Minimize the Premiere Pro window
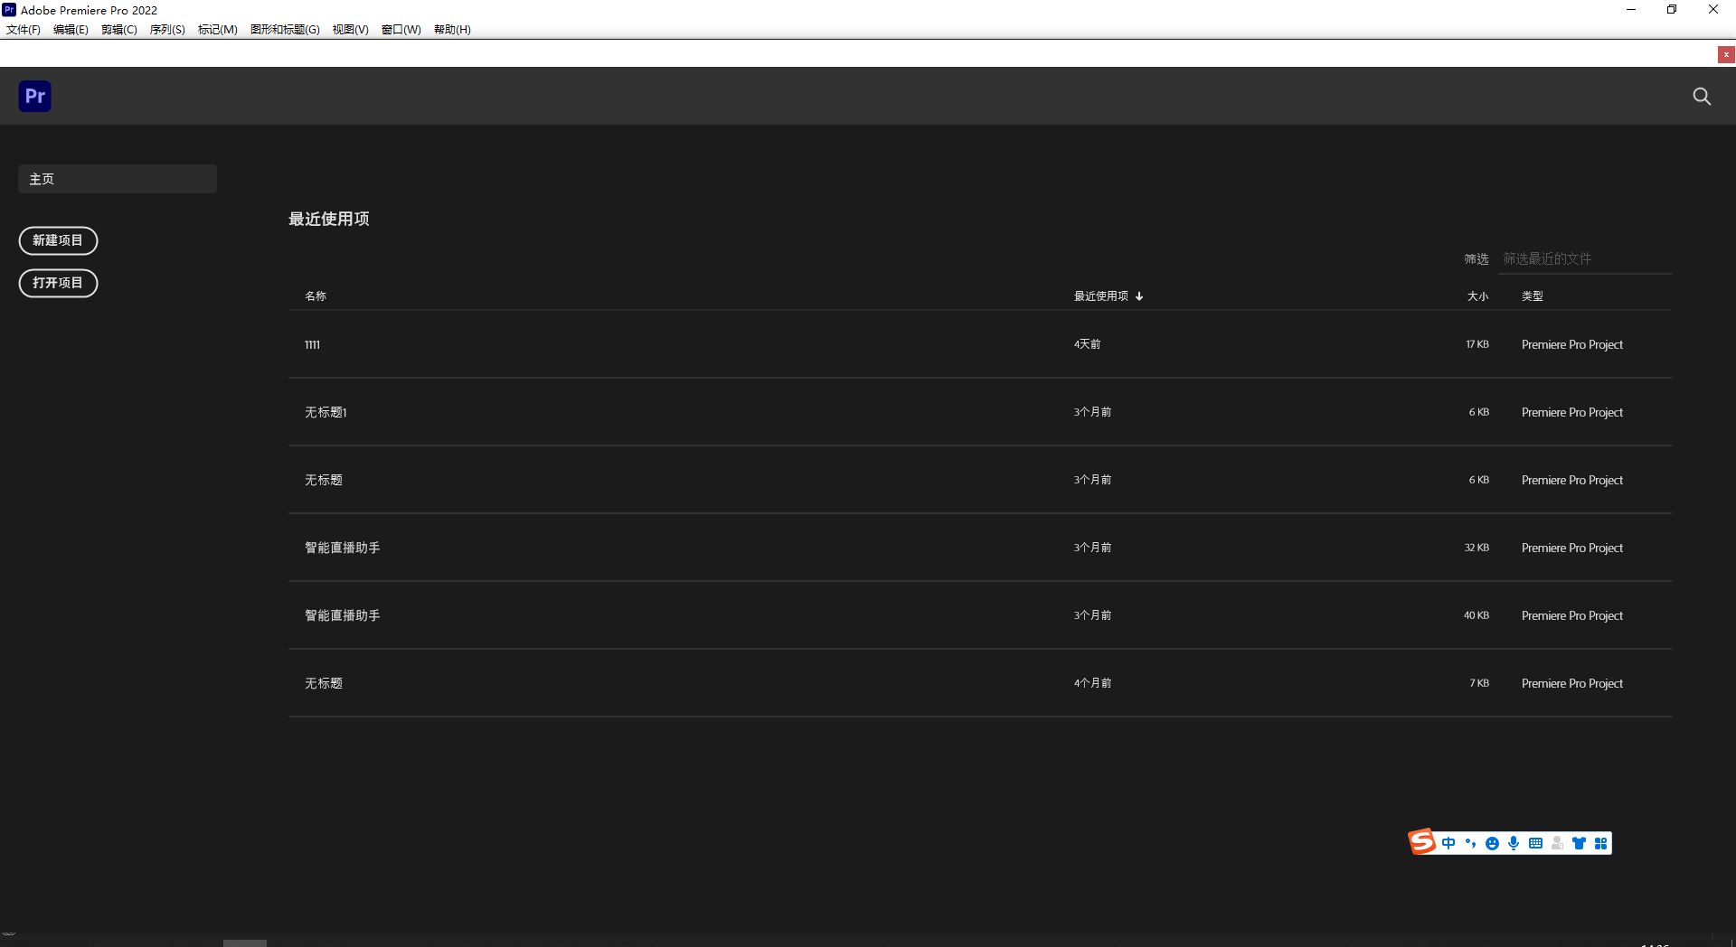This screenshot has width=1736, height=947. pos(1631,10)
